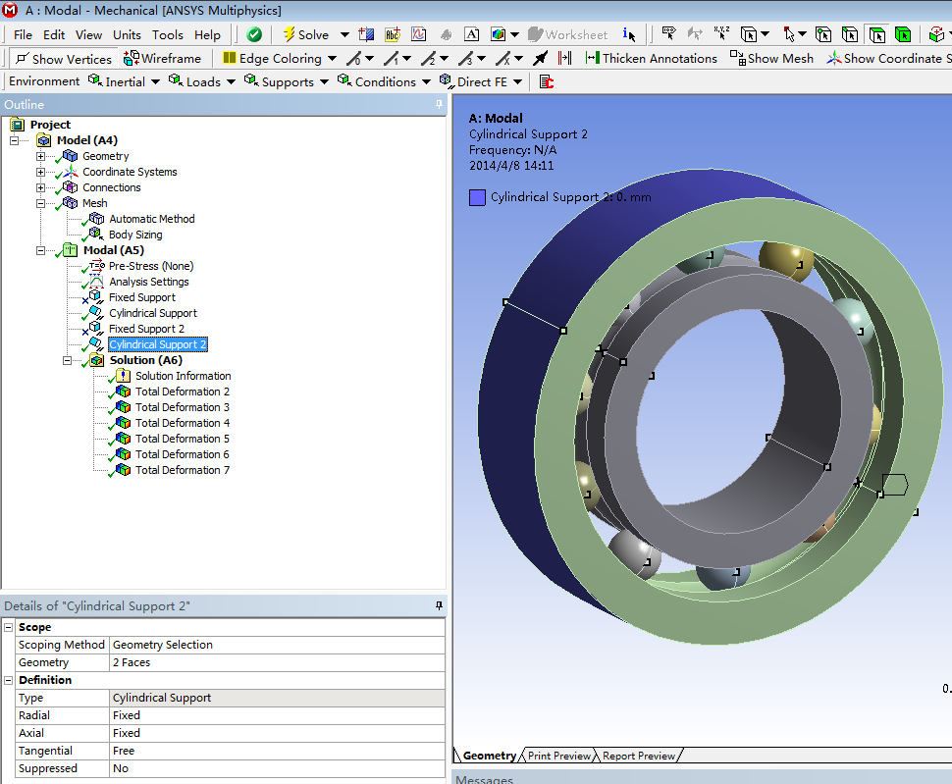
Task: Click the Cylindrical Support 2 legend color swatch
Action: click(477, 197)
